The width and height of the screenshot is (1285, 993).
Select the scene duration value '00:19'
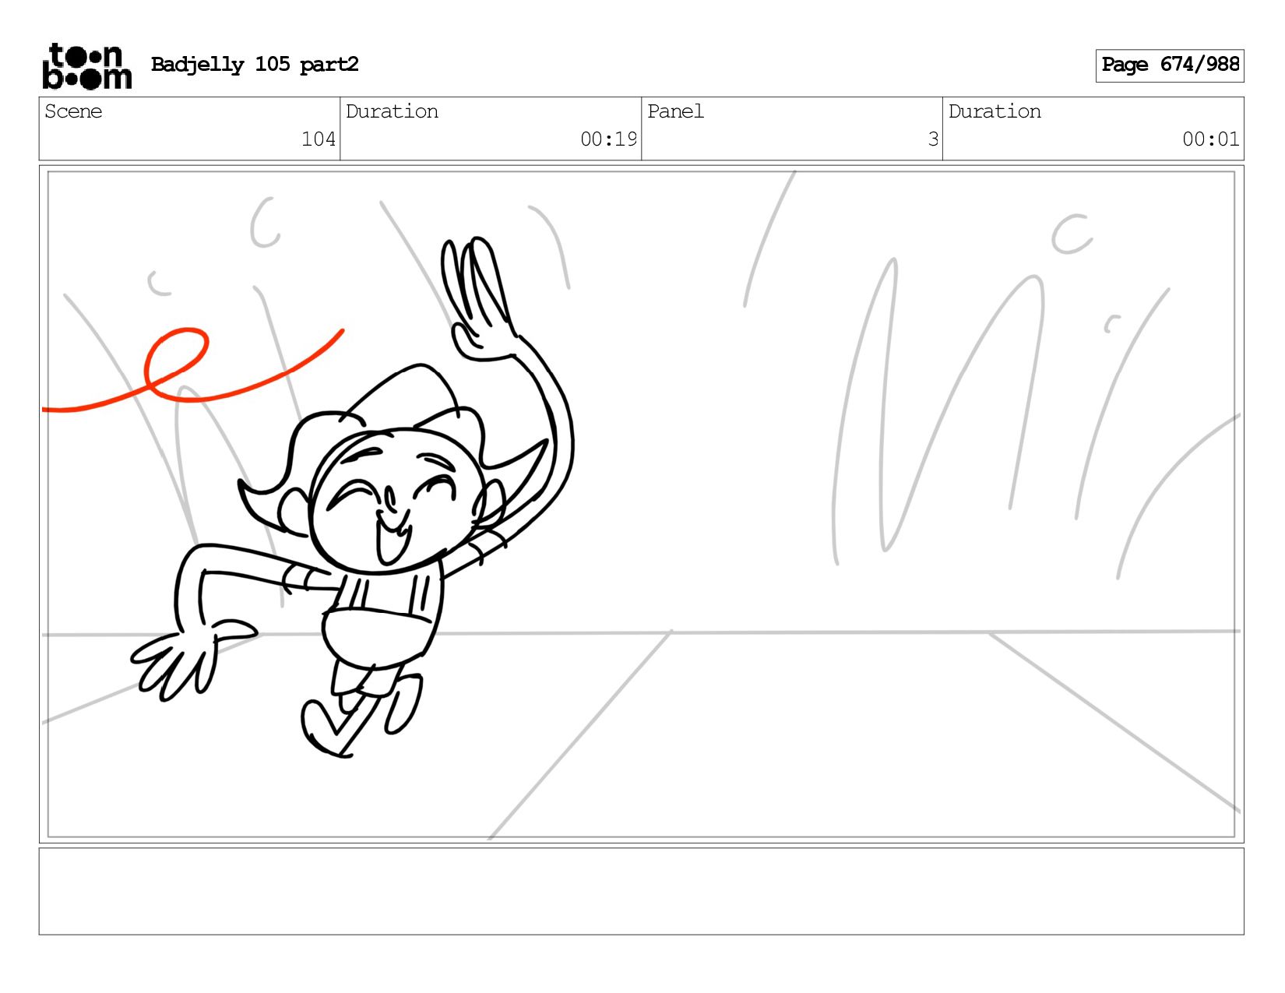click(x=608, y=139)
